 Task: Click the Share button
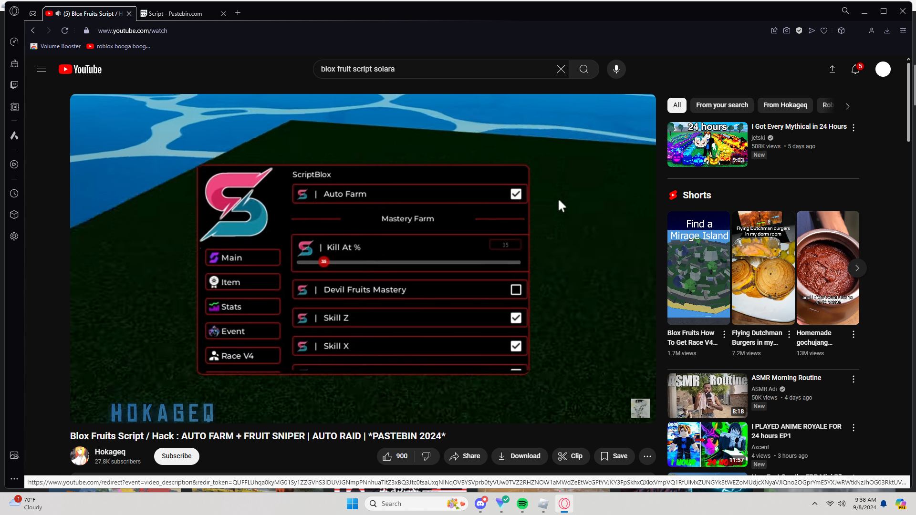pyautogui.click(x=465, y=456)
